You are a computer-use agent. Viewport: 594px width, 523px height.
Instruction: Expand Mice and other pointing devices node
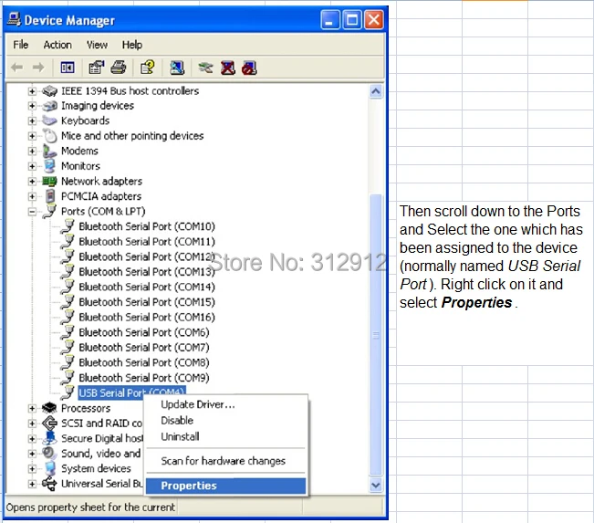click(x=32, y=136)
